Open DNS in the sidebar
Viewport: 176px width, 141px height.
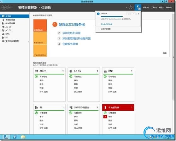coord(15,34)
